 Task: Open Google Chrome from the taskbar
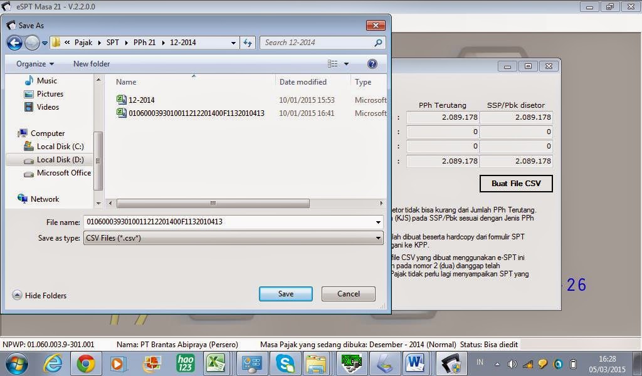(85, 363)
